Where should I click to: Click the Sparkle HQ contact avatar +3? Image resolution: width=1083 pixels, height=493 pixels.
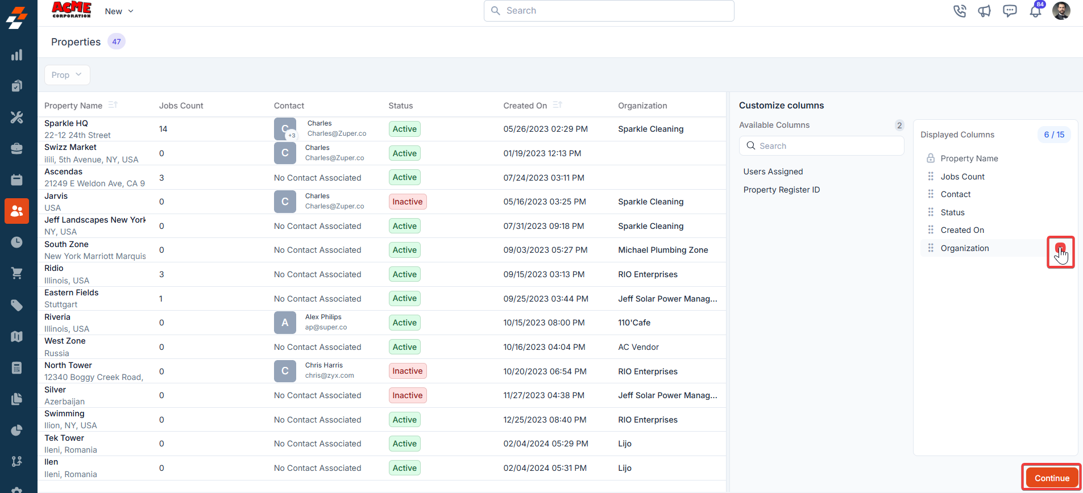[285, 129]
